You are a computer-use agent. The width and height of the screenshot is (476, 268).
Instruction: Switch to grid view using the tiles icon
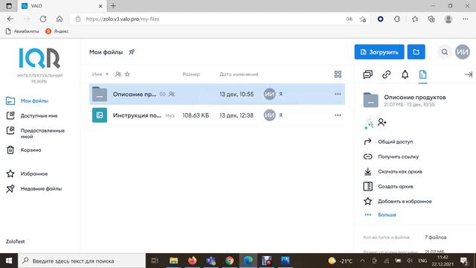tap(338, 74)
